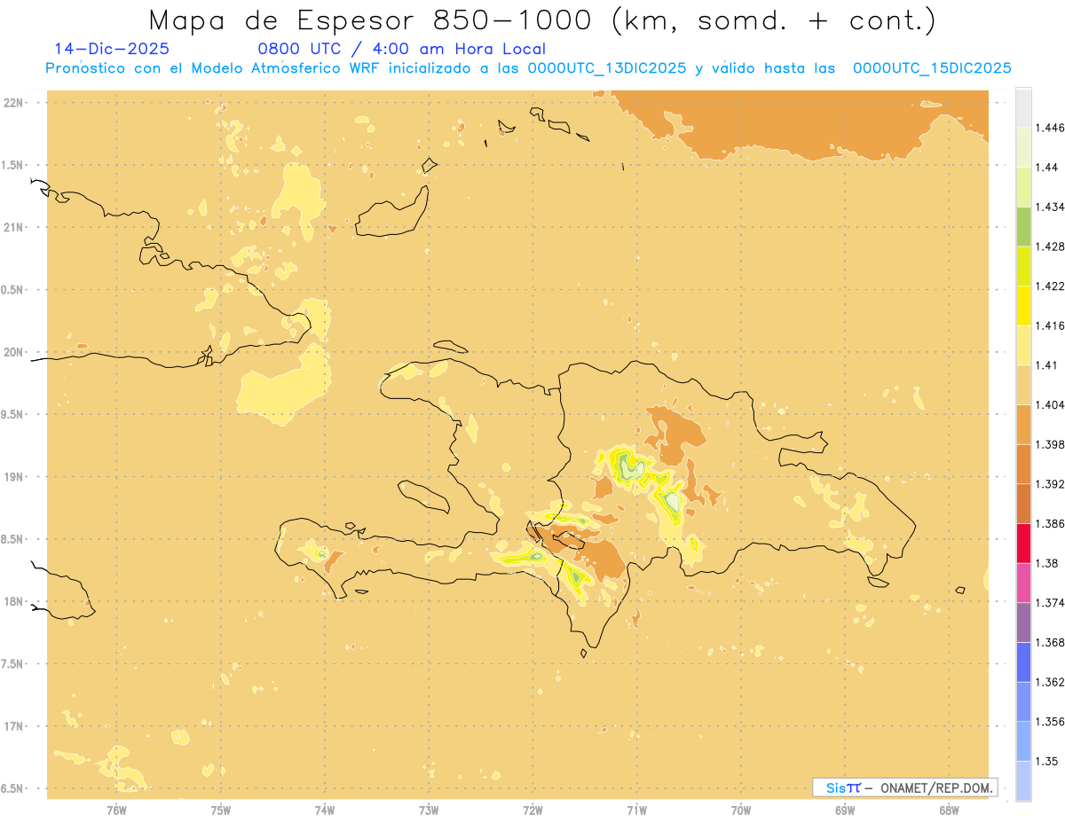Click the 'Pronostico con el Modelo Atmosferico WRF' line

pyautogui.click(x=528, y=68)
